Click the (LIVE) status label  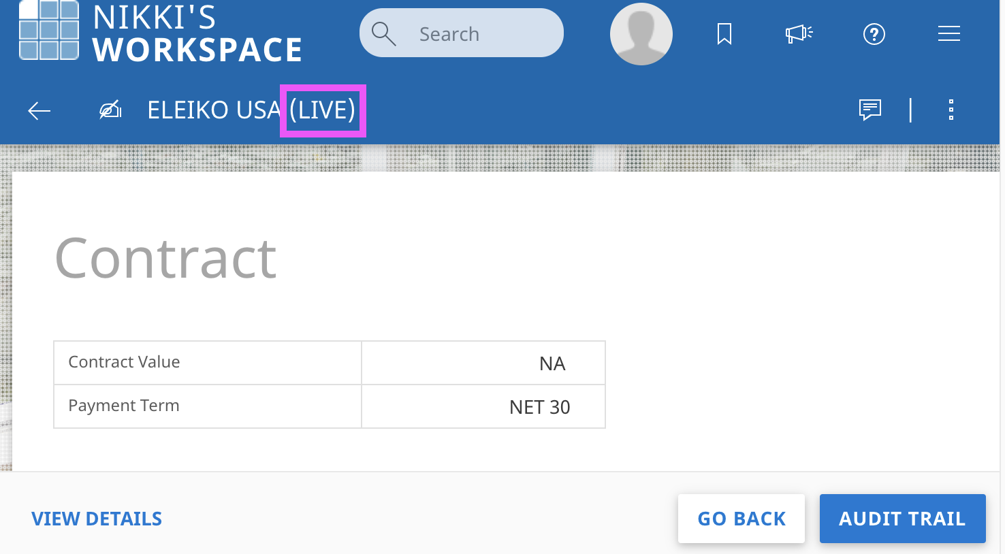[323, 110]
